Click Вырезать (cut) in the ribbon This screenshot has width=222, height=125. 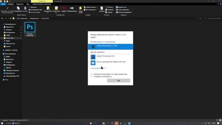tap(33, 7)
